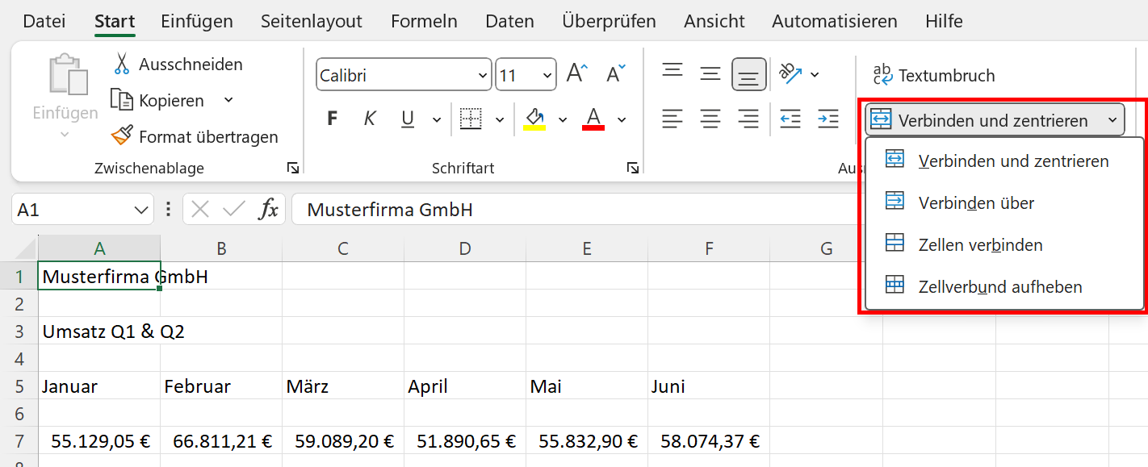Select column header C

pos(343,248)
